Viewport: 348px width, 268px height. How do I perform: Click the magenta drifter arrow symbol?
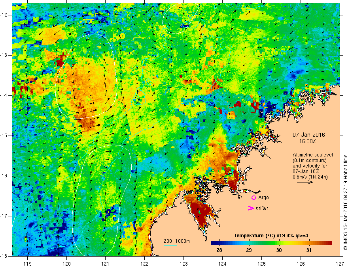click(251, 208)
